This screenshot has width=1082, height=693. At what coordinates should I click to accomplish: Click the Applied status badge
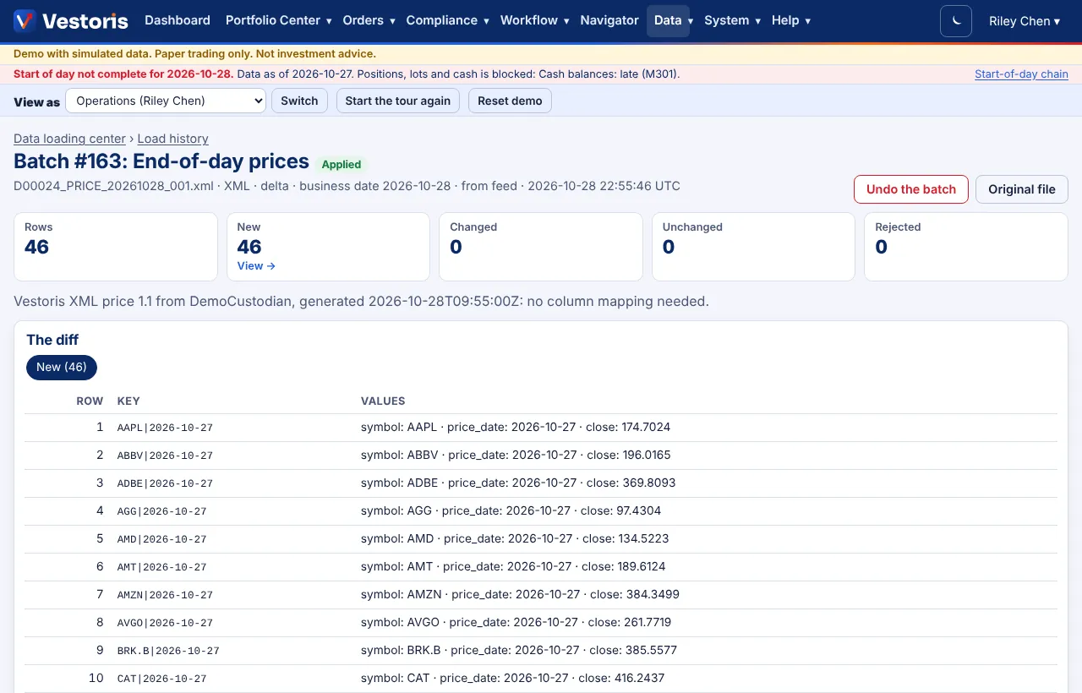tap(342, 165)
